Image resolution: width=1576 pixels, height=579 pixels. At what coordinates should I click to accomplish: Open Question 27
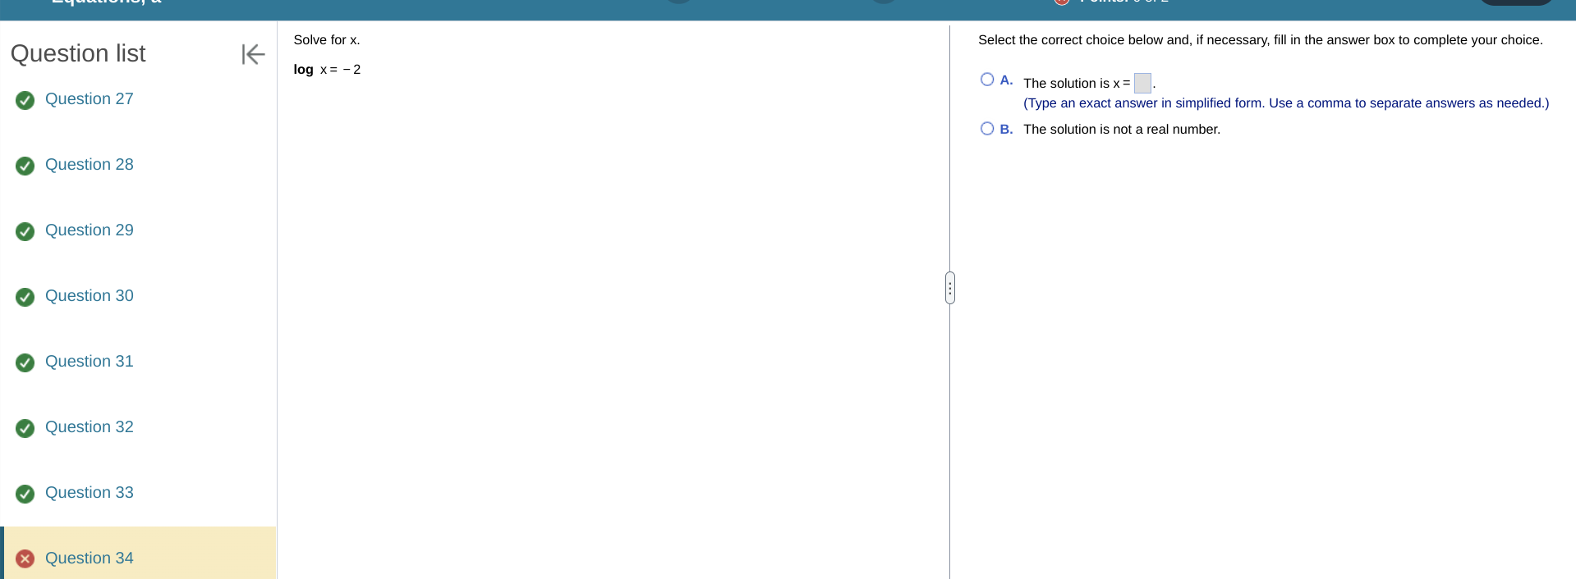[x=89, y=98]
